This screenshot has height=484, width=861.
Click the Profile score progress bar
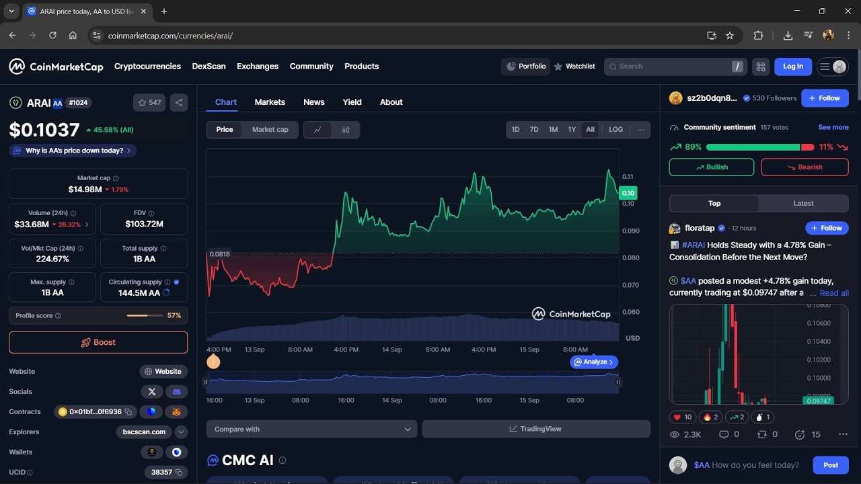[145, 315]
